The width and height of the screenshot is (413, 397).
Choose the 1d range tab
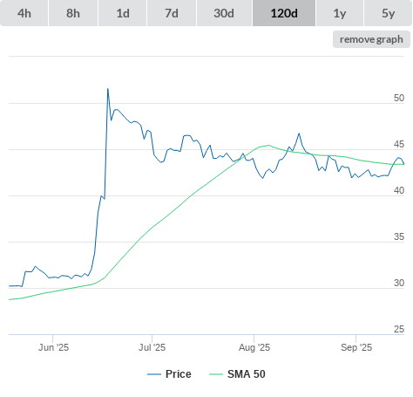click(x=123, y=13)
